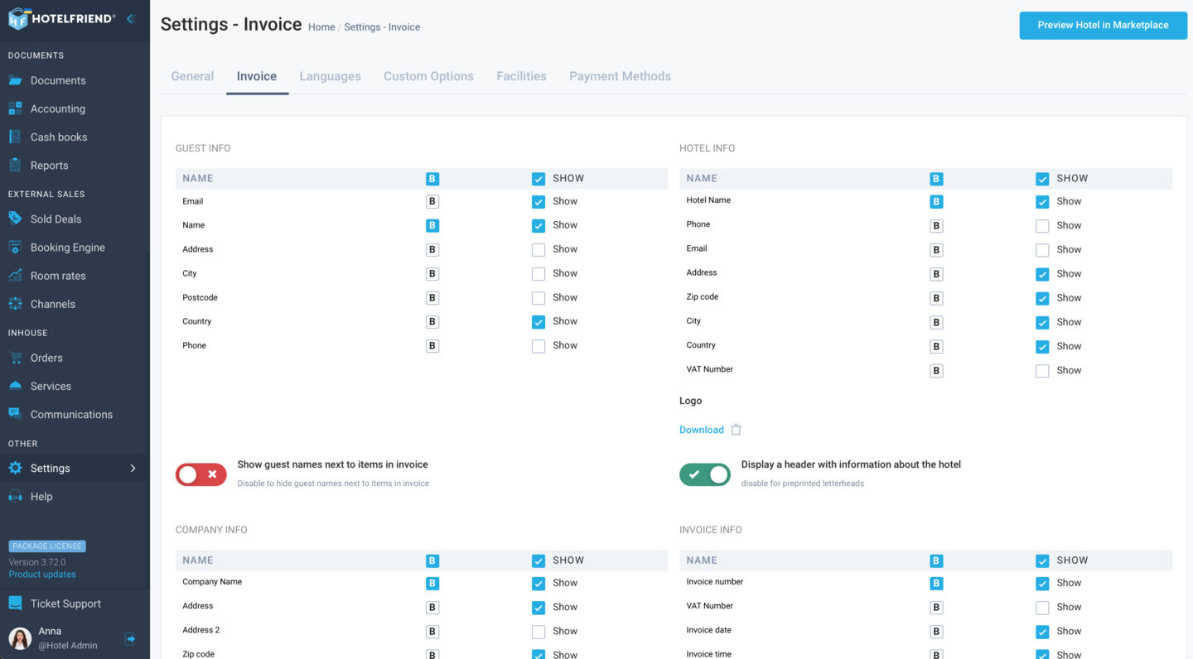Check Show for guest Address
This screenshot has height=659, width=1193.
tap(539, 249)
